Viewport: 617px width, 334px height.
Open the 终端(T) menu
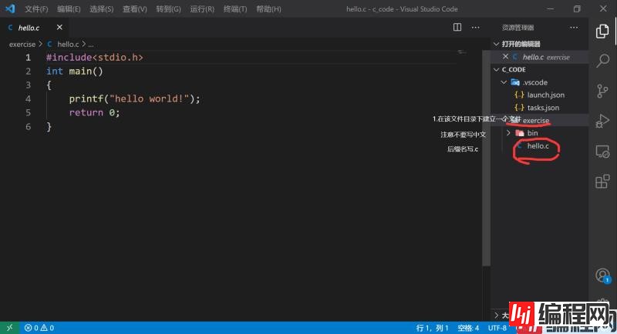[234, 9]
